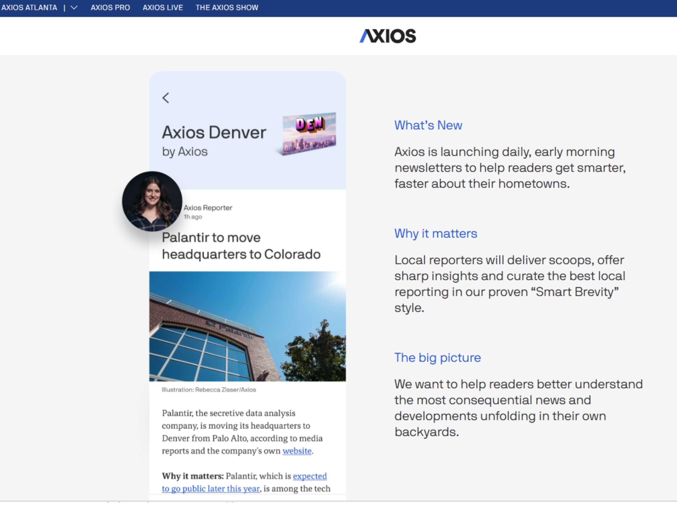
Task: Open the Axios Atlanta menu item
Action: (29, 8)
